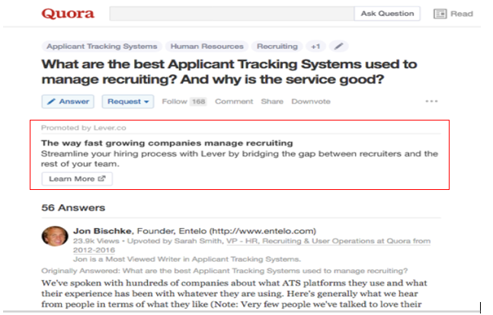This screenshot has width=493, height=315.
Task: Click the Comment link under the question
Action: pyautogui.click(x=234, y=101)
